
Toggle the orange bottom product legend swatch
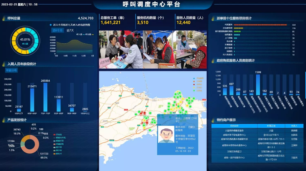55,154
